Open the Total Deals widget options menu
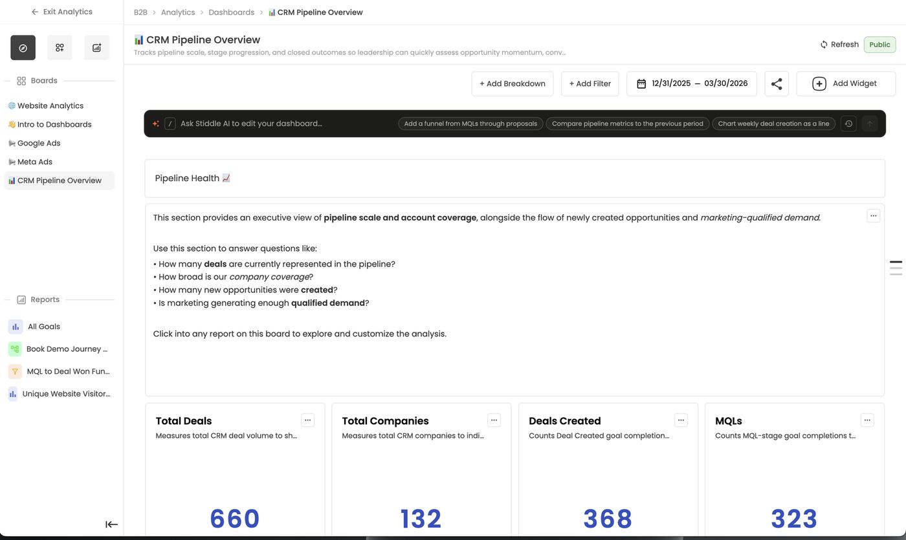 coord(308,420)
